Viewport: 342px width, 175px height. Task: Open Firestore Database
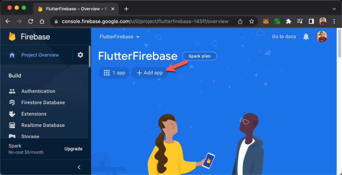(43, 102)
